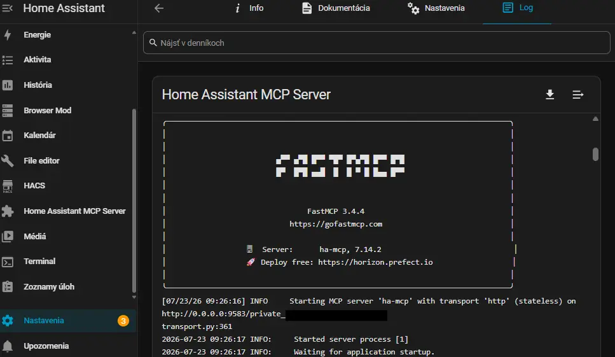
Task: Click the magnifier icon in search field
Action: (153, 43)
